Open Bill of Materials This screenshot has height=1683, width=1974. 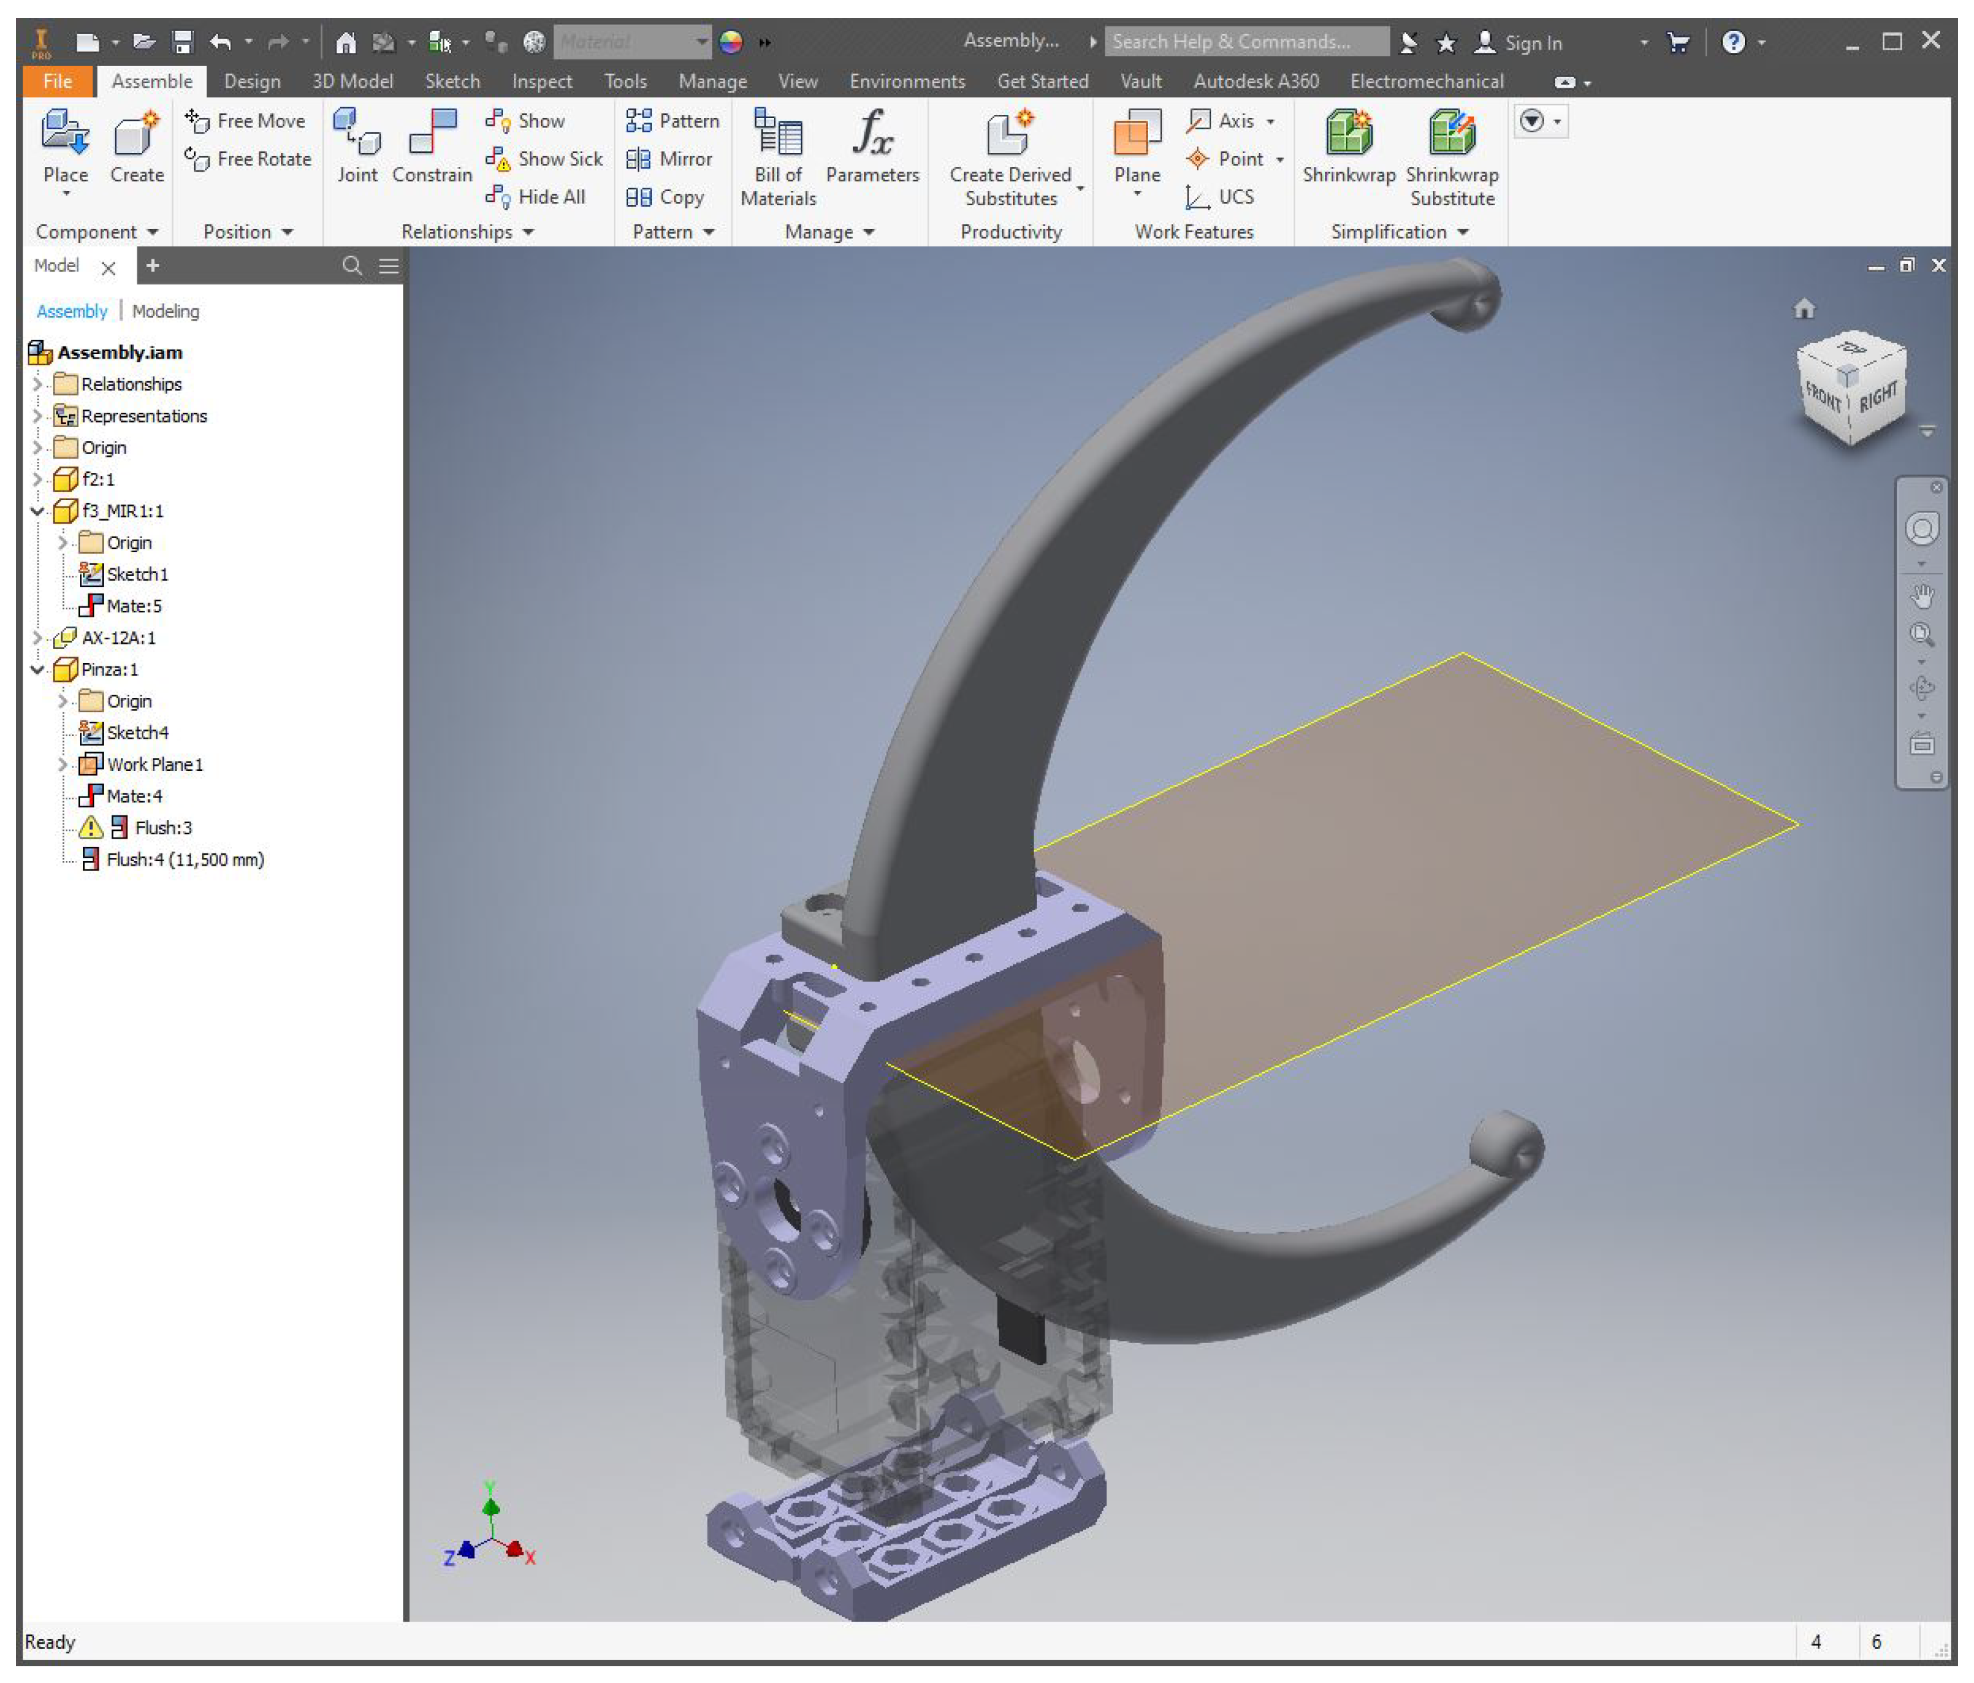coord(777,134)
